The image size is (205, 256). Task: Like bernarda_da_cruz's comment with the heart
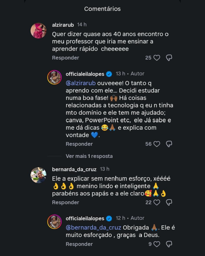click(157, 202)
